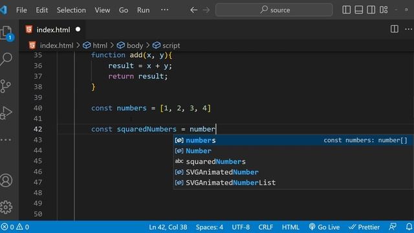
Task: Click CRLF end of line setting
Action: coord(266,227)
